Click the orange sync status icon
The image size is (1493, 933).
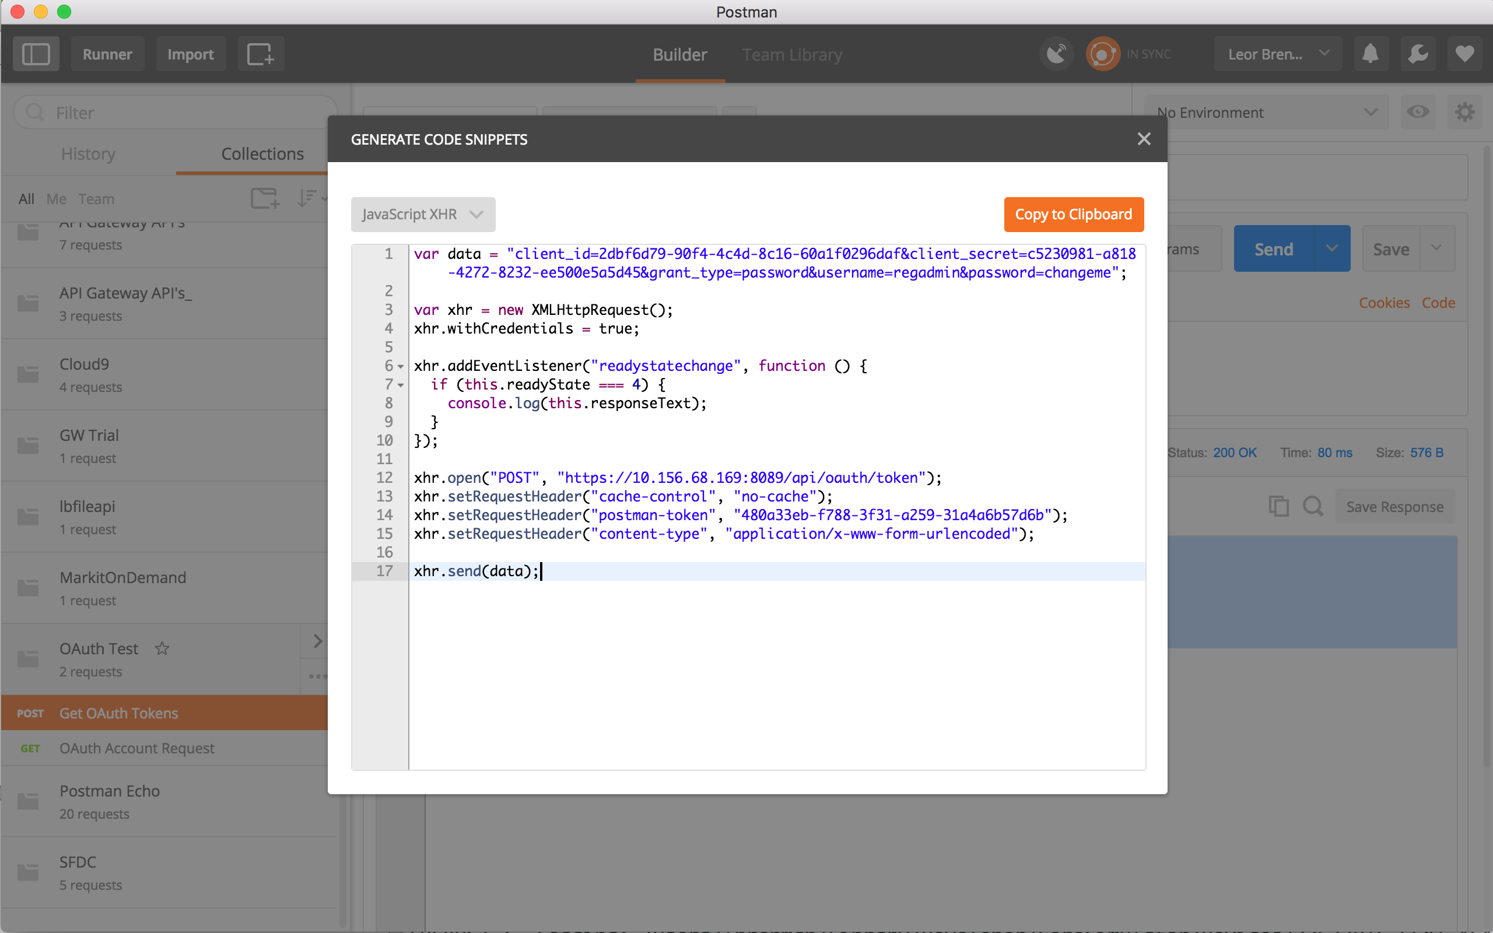[1102, 54]
